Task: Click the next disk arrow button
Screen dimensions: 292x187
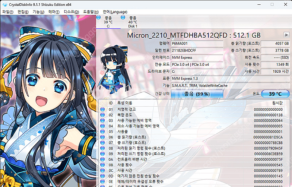Action: coord(286,35)
